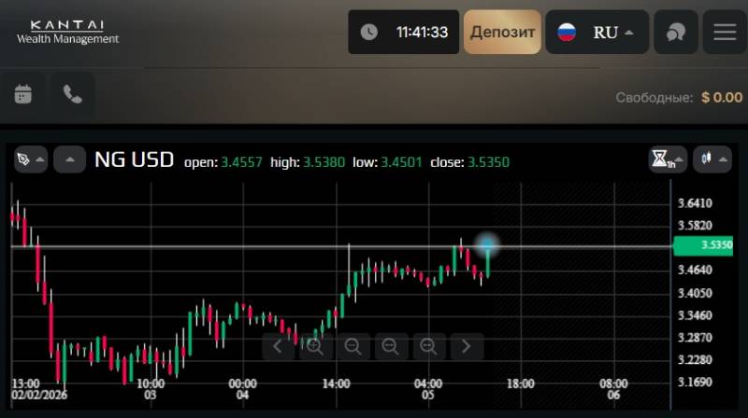Click the 00:00 04 time axis label

tap(243, 389)
